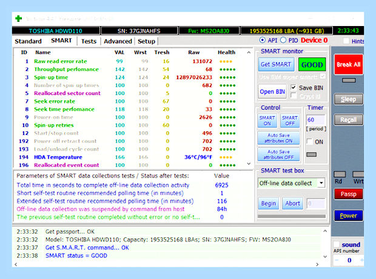376x279 pixels.
Task: Enable the Hints checkbox
Action: tap(346, 41)
